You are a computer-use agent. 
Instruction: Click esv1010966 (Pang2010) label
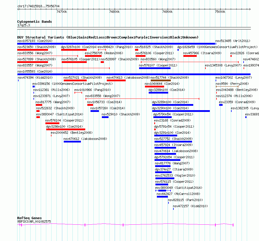[x=93, y=90]
